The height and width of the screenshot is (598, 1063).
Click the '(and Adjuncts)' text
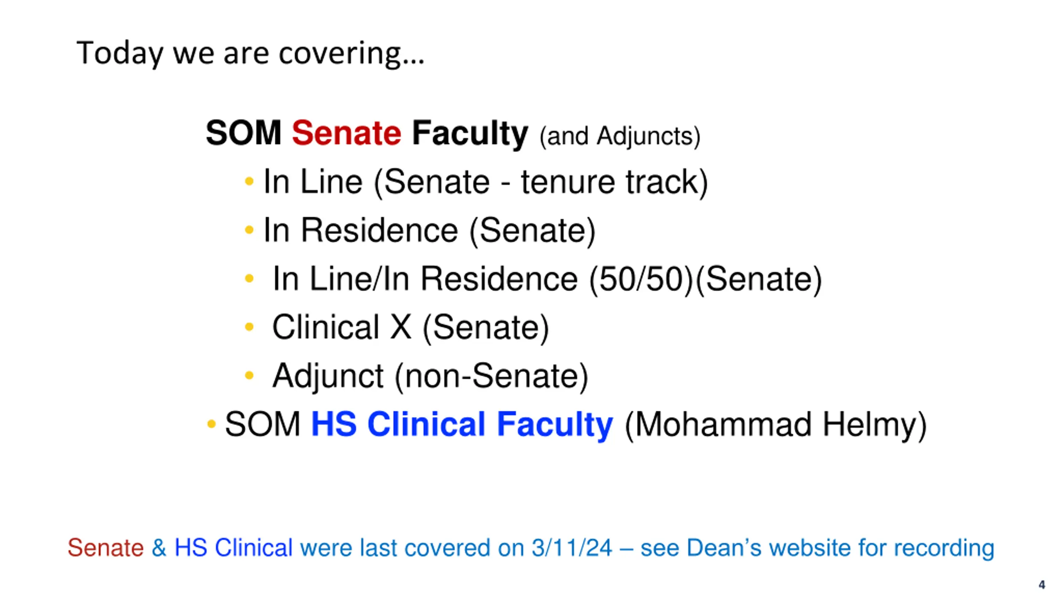[620, 136]
